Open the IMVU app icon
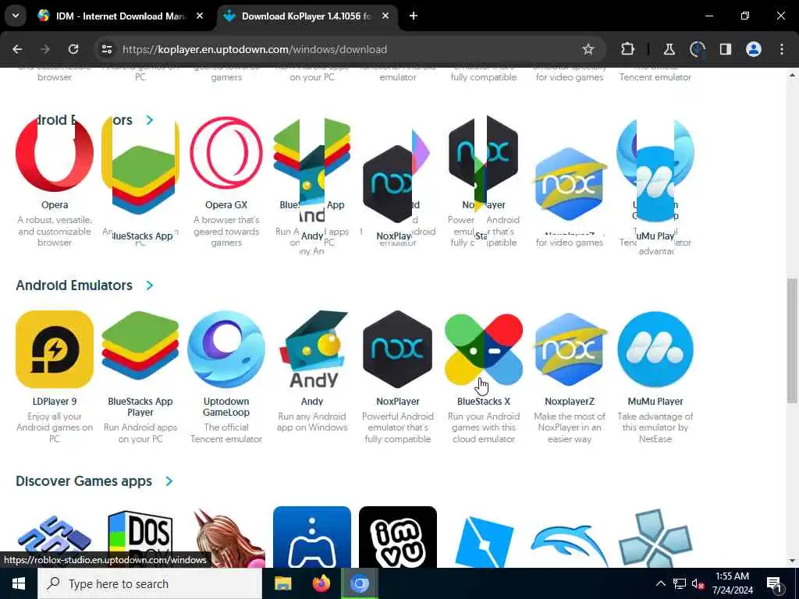 397,537
